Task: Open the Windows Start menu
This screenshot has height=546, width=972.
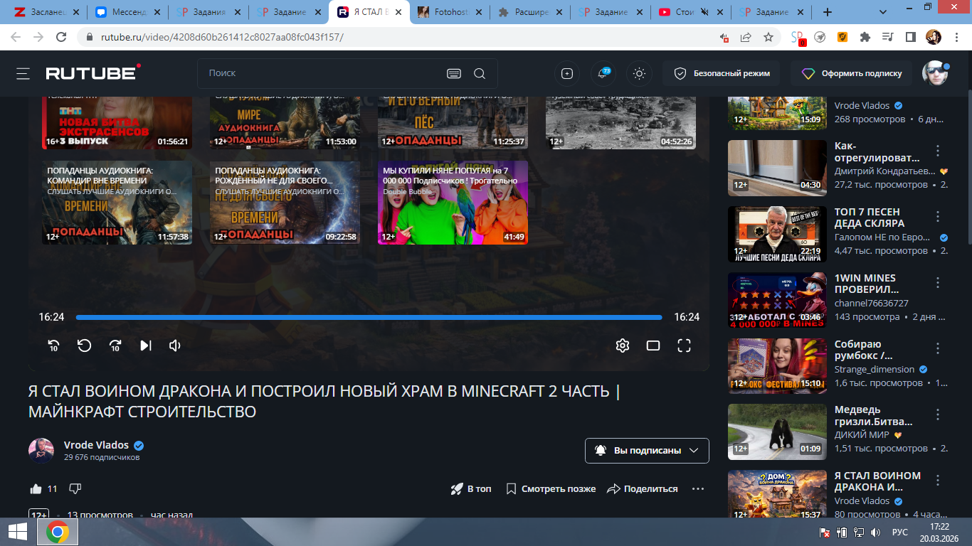Action: click(x=17, y=532)
